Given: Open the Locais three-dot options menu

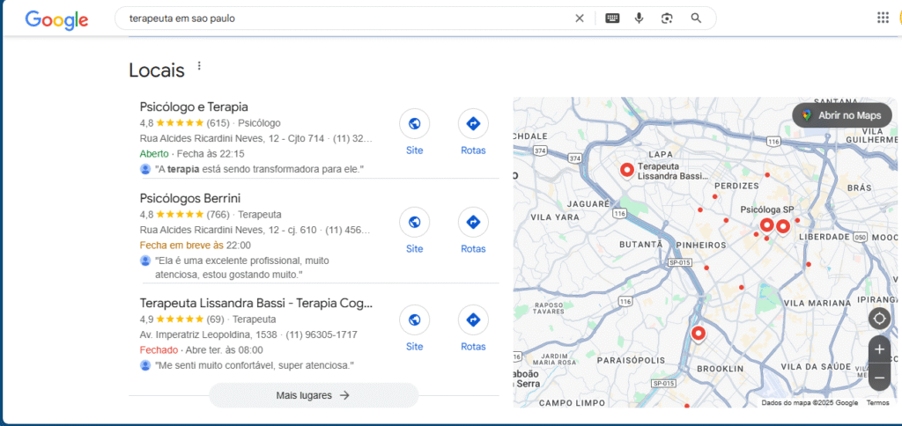Looking at the screenshot, I should point(199,65).
